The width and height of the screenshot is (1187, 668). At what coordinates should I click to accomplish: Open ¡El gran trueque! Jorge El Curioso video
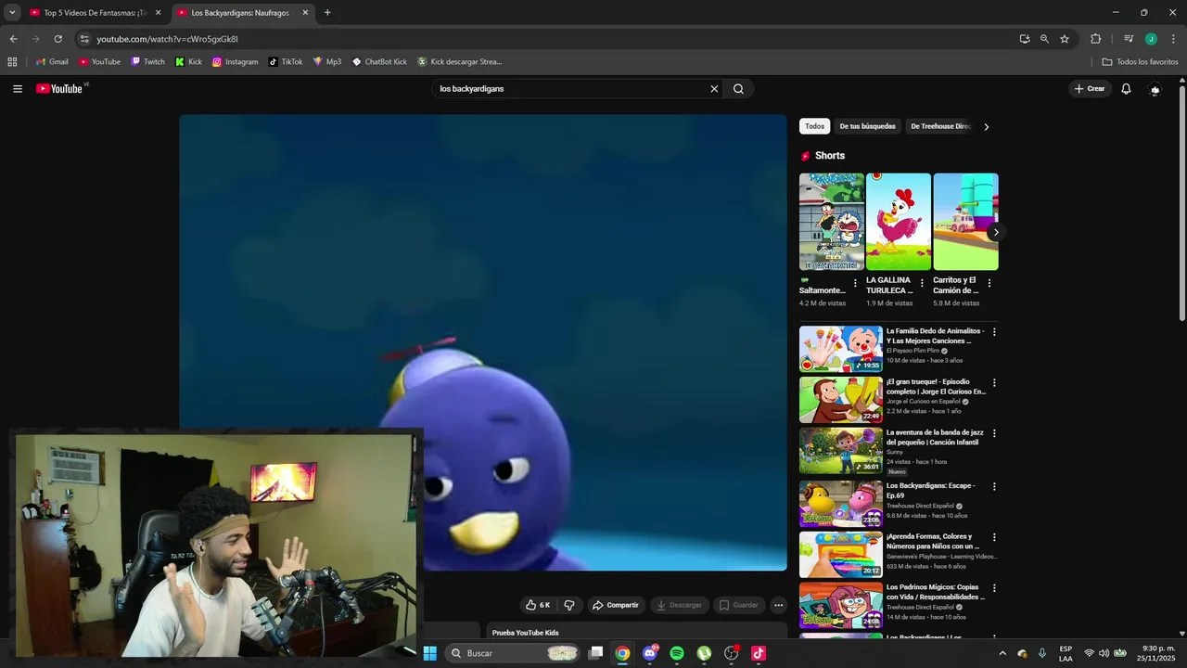[x=841, y=399]
